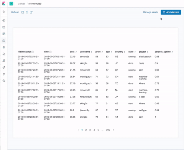Open Discover from the compass sidebar icon

click(x=4, y=20)
